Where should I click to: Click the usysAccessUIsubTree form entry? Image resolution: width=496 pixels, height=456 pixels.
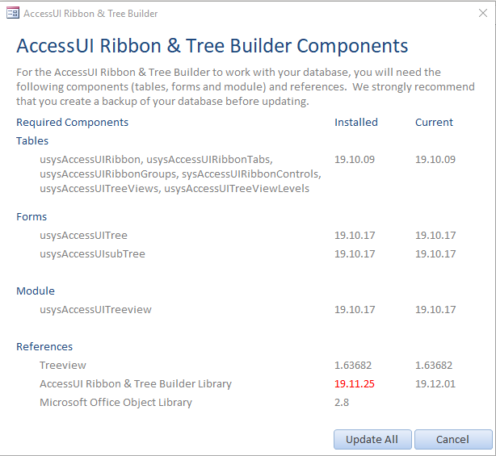click(92, 253)
